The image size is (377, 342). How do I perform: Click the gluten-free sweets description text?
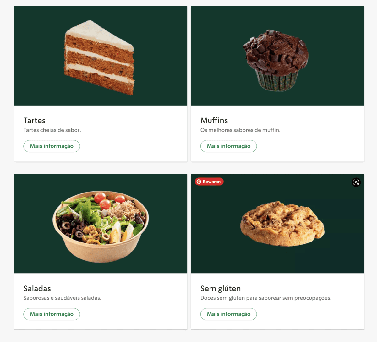point(266,298)
